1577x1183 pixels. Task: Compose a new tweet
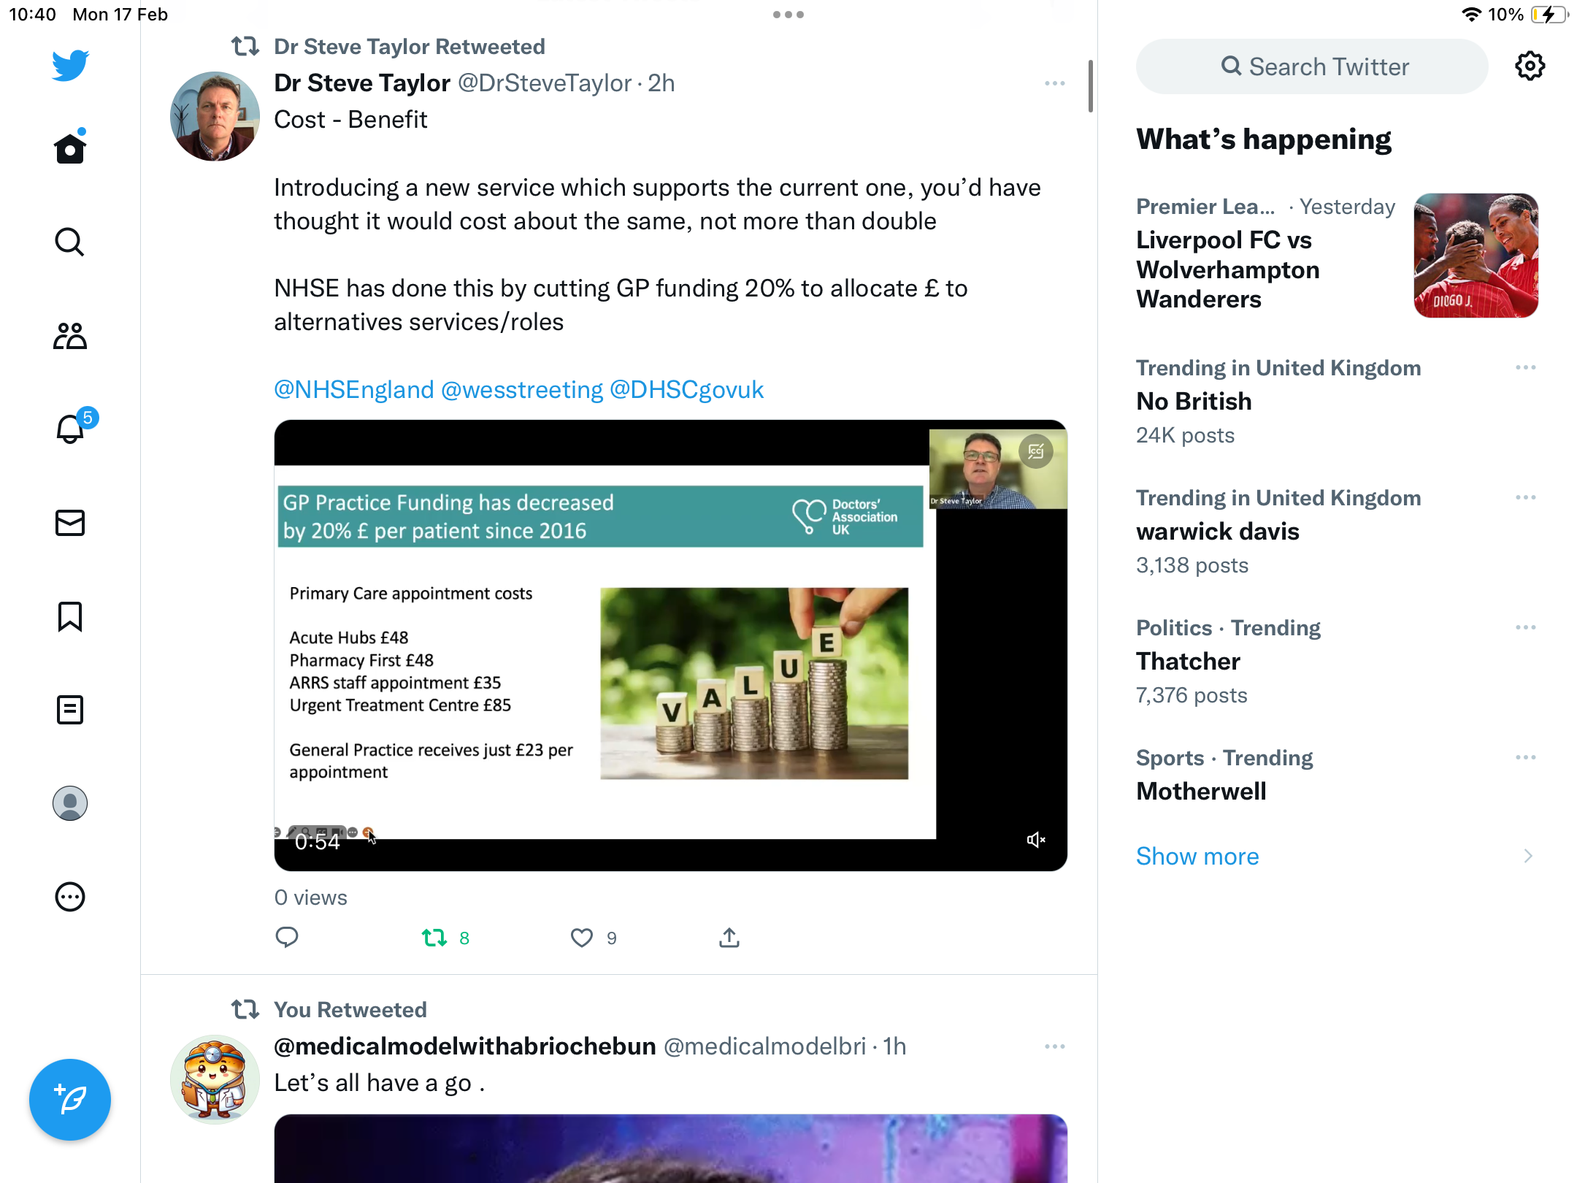click(70, 1100)
